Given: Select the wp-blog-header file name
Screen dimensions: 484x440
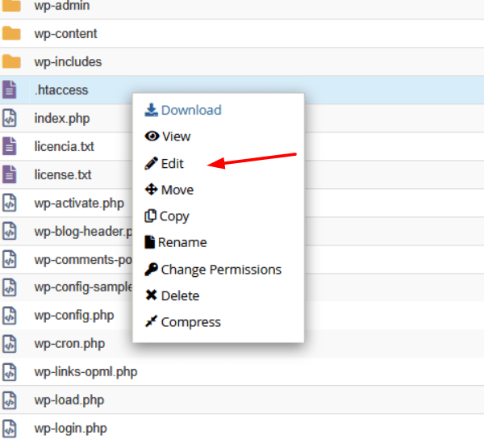Looking at the screenshot, I should pos(83,232).
